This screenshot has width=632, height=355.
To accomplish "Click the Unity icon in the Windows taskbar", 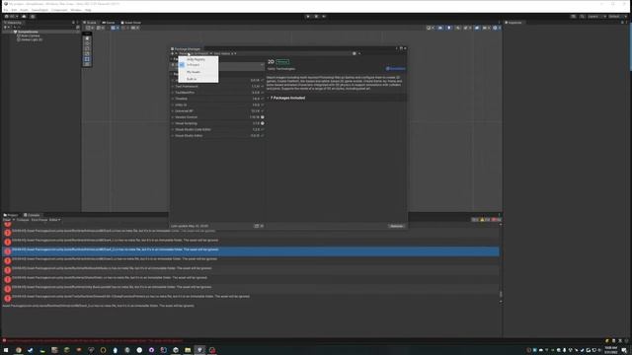I will point(199,350).
